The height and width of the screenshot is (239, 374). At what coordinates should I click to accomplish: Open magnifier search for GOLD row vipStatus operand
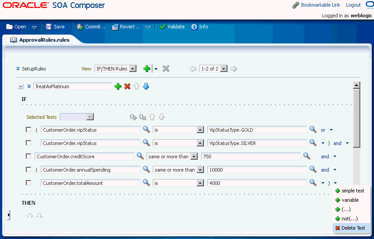tap(146, 129)
